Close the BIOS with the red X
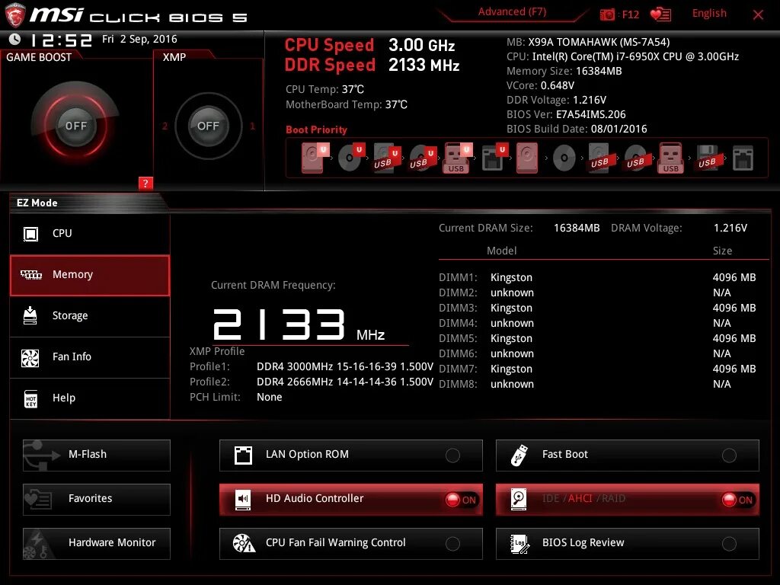This screenshot has width=780, height=585. coord(758,14)
